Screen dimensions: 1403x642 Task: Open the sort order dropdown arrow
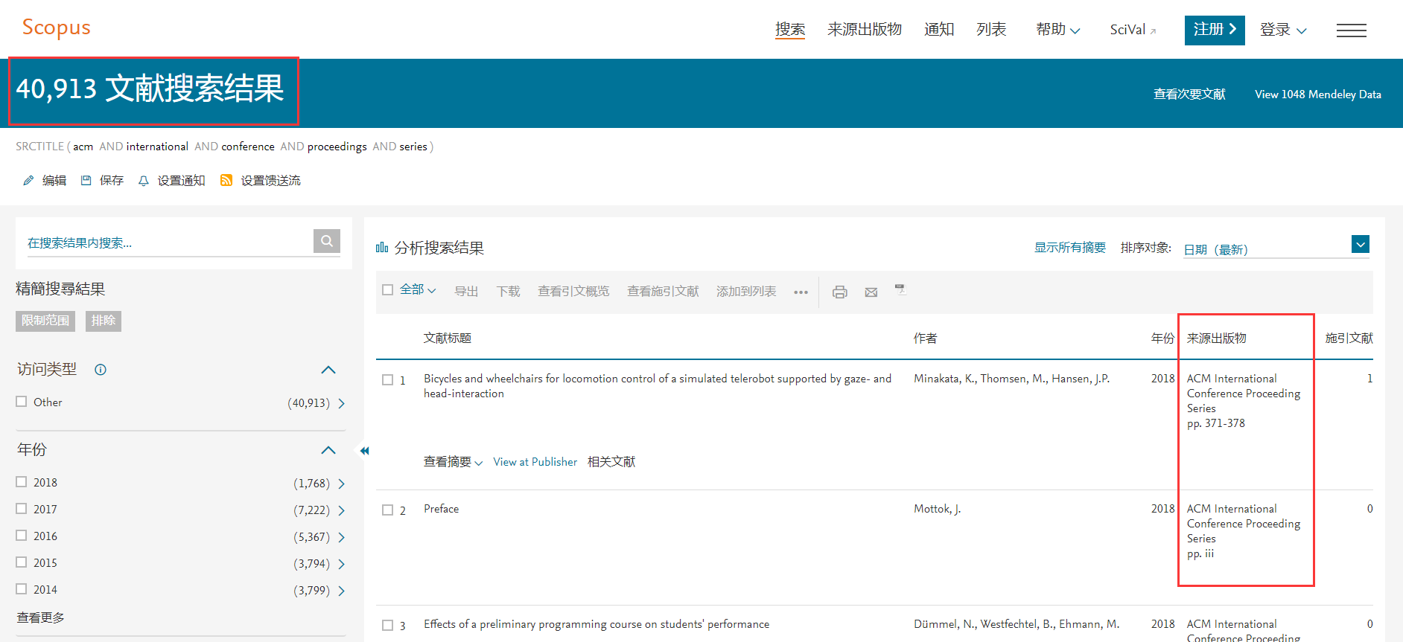click(1360, 245)
